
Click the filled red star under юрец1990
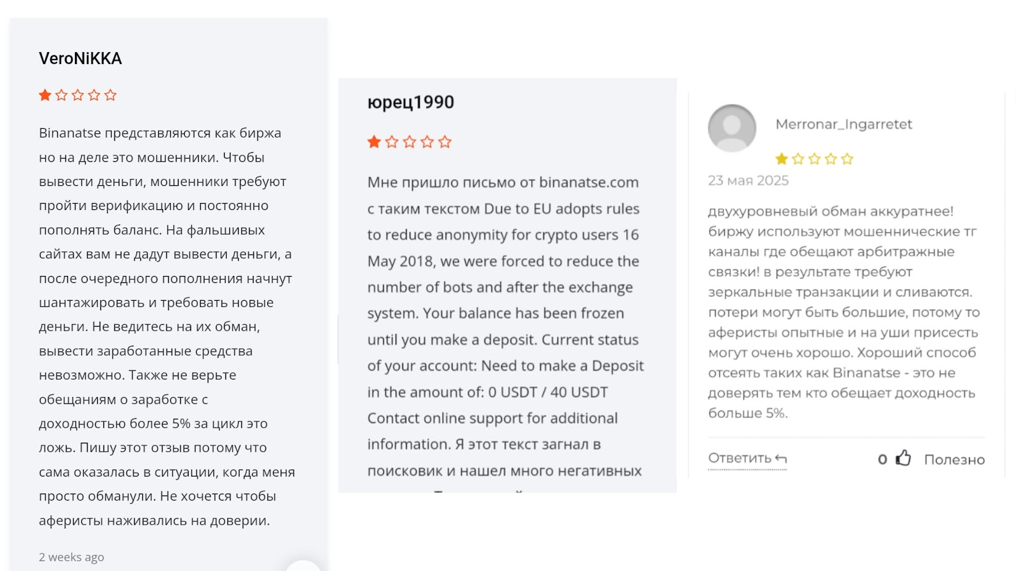374,141
